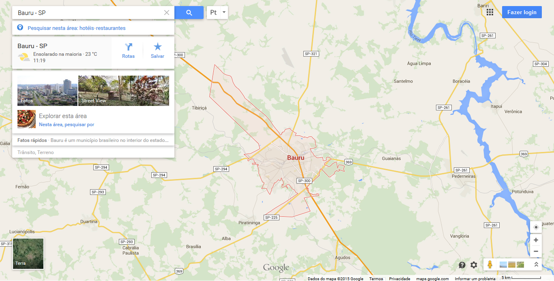Zoom in with the plus button
Image resolution: width=554 pixels, height=281 pixels.
536,240
